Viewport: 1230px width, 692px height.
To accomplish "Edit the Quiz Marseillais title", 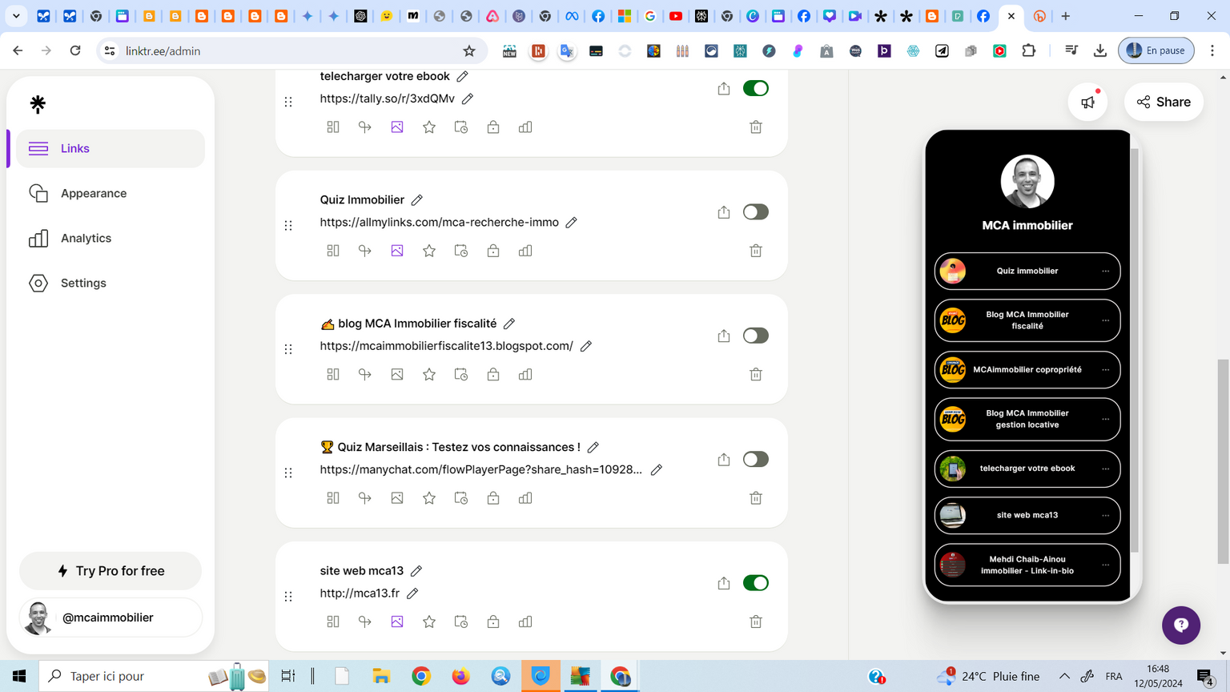I will coord(593,447).
